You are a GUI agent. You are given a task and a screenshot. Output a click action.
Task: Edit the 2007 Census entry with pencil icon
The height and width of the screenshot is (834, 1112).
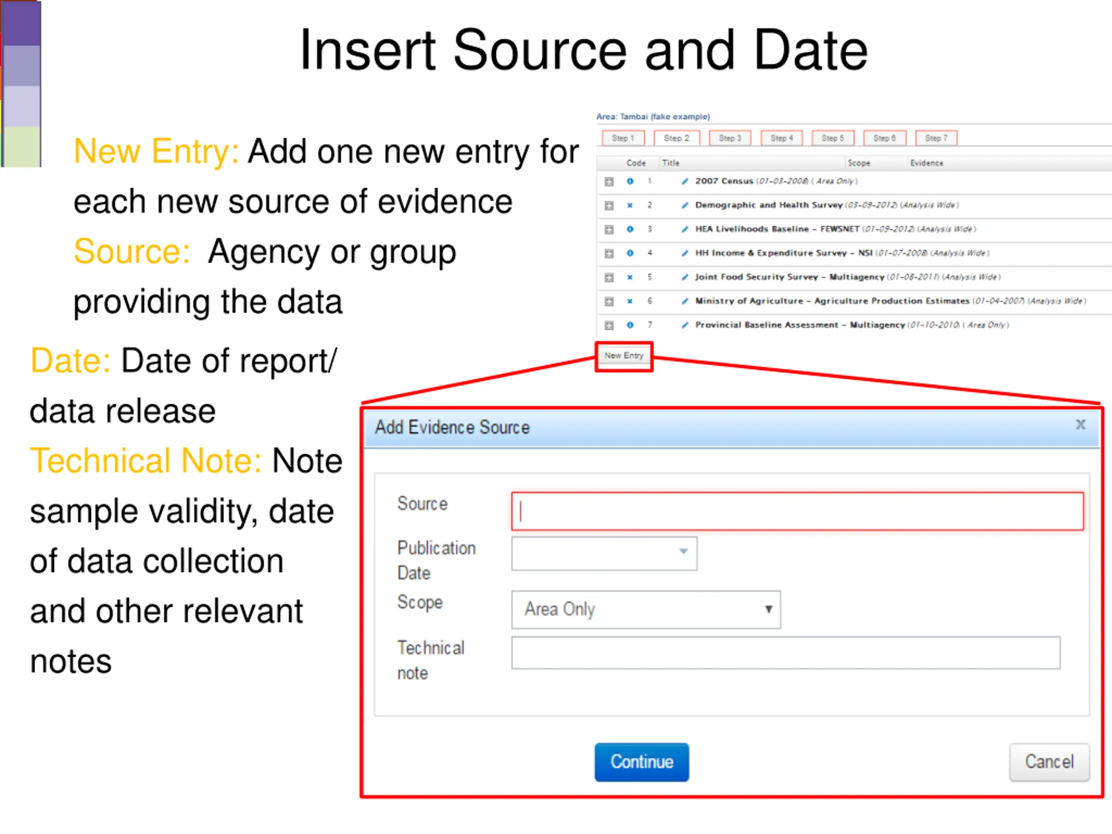(x=685, y=181)
